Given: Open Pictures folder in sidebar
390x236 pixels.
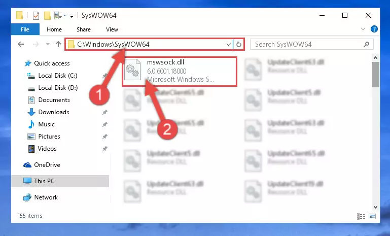Looking at the screenshot, I should (49, 137).
